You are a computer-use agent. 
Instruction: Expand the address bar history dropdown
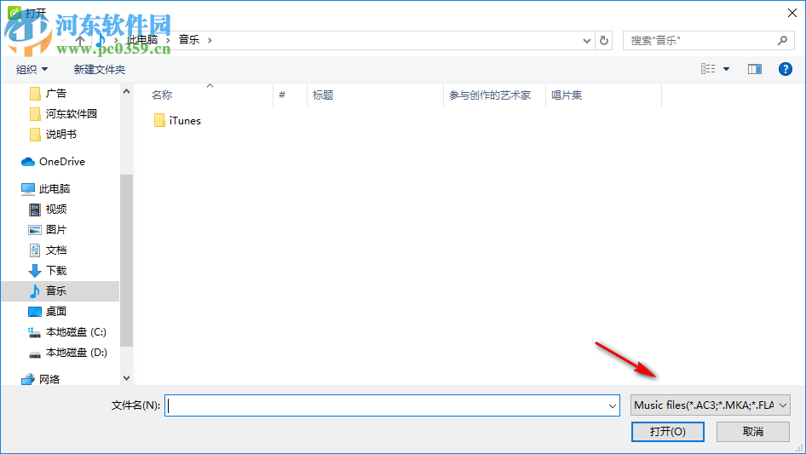pos(586,41)
